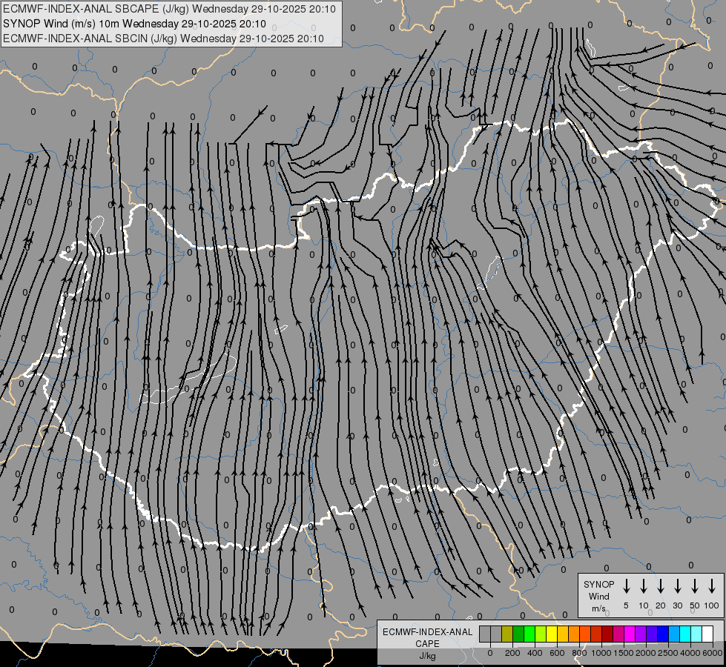Click the SBCIN title line
The image size is (726, 667).
(x=163, y=39)
